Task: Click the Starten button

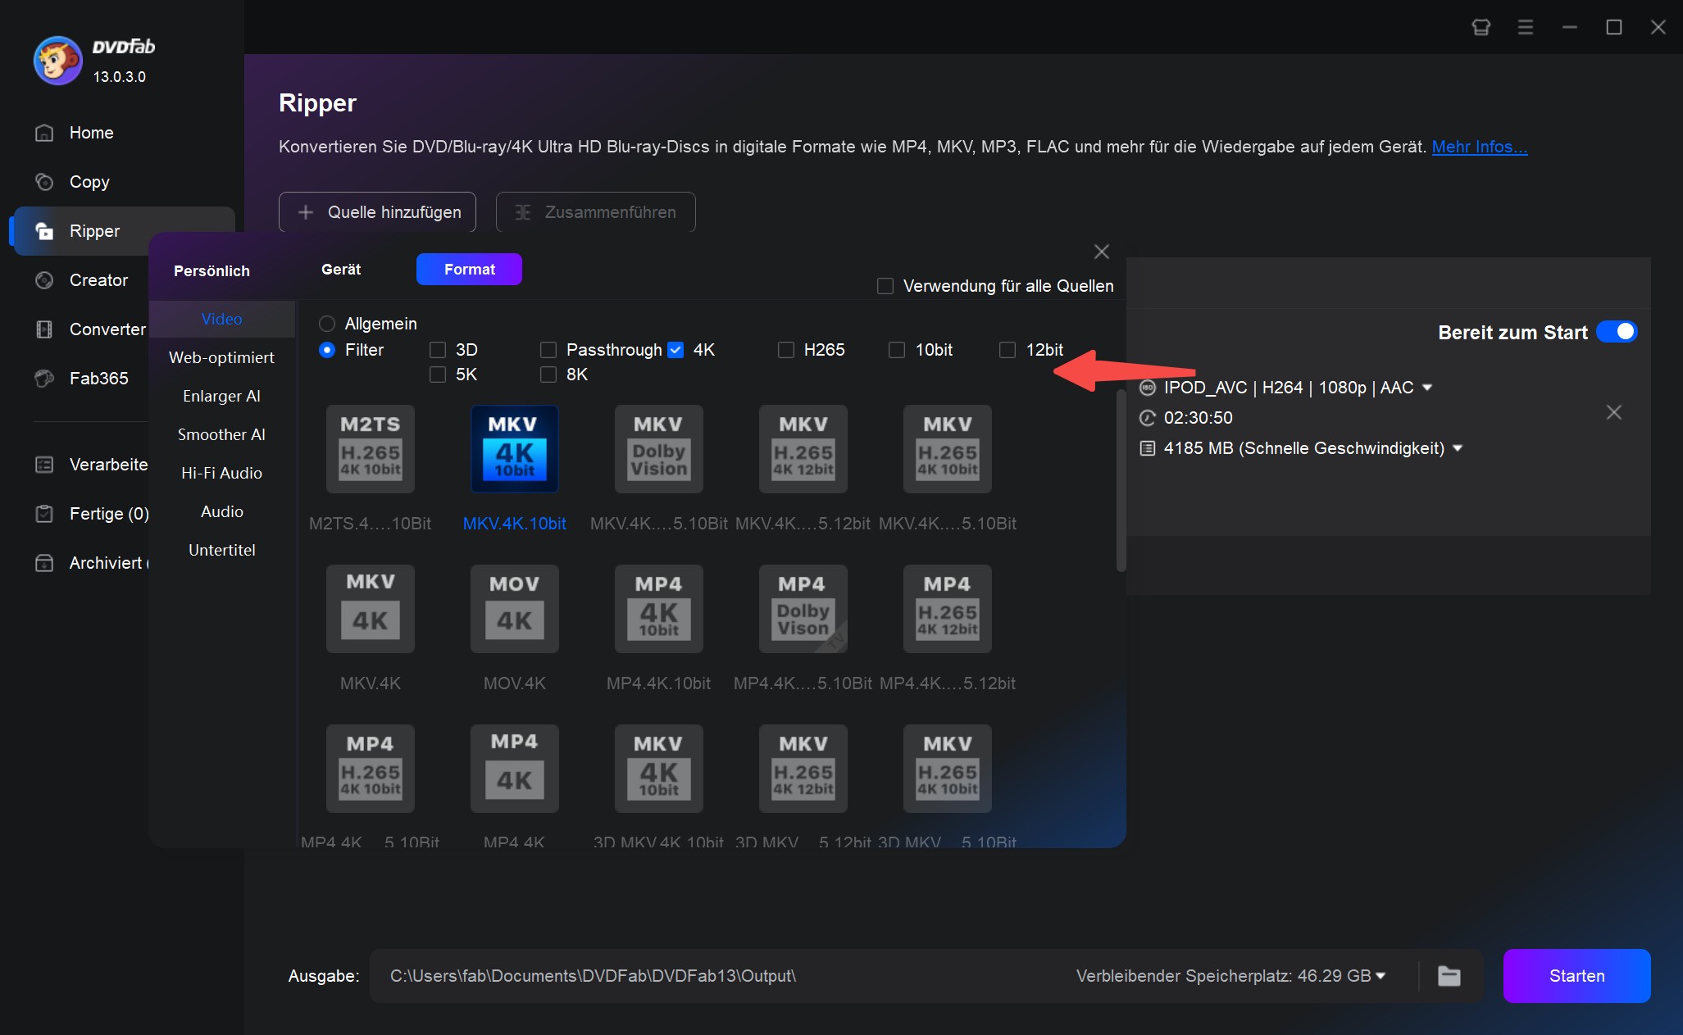Action: pos(1576,976)
